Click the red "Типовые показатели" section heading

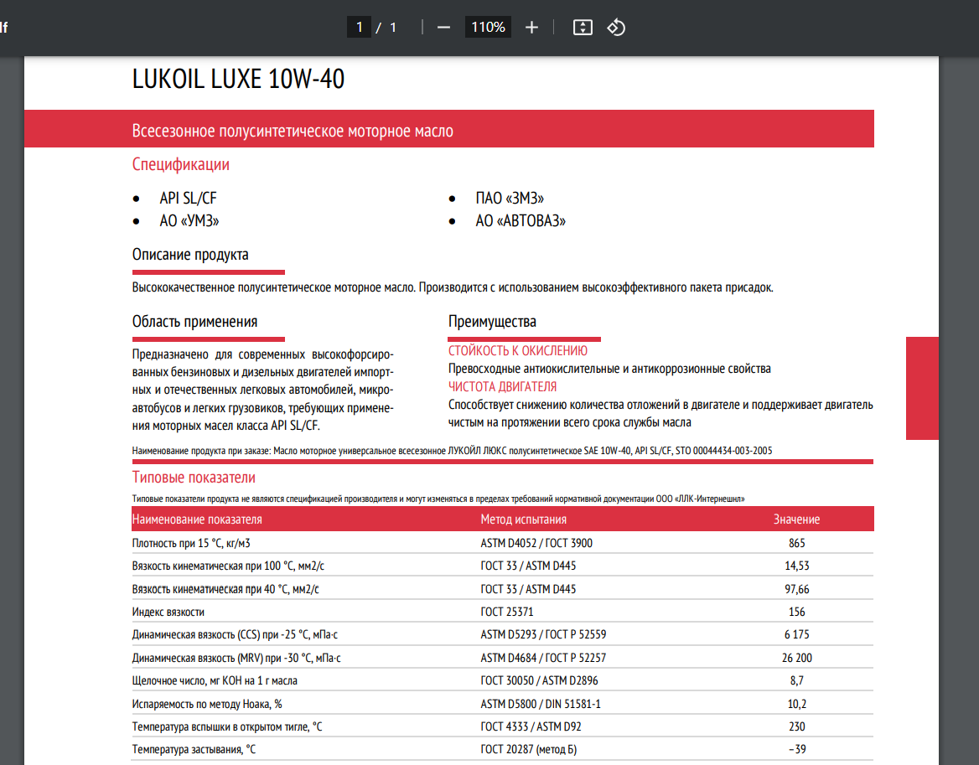pos(194,478)
